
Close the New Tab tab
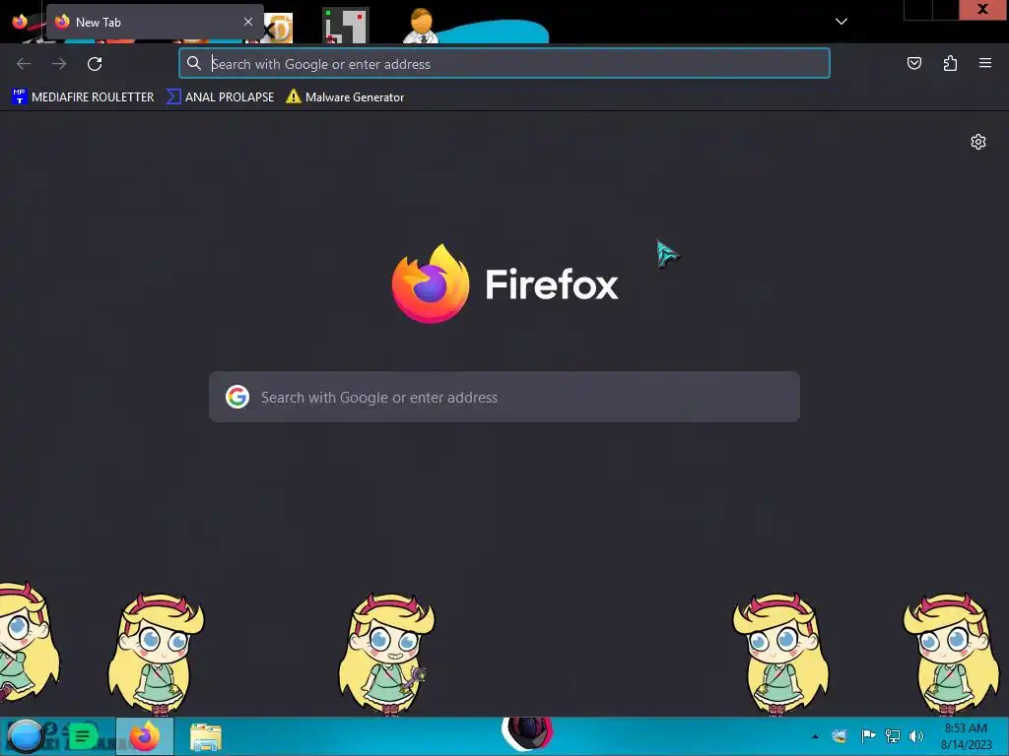pyautogui.click(x=247, y=22)
